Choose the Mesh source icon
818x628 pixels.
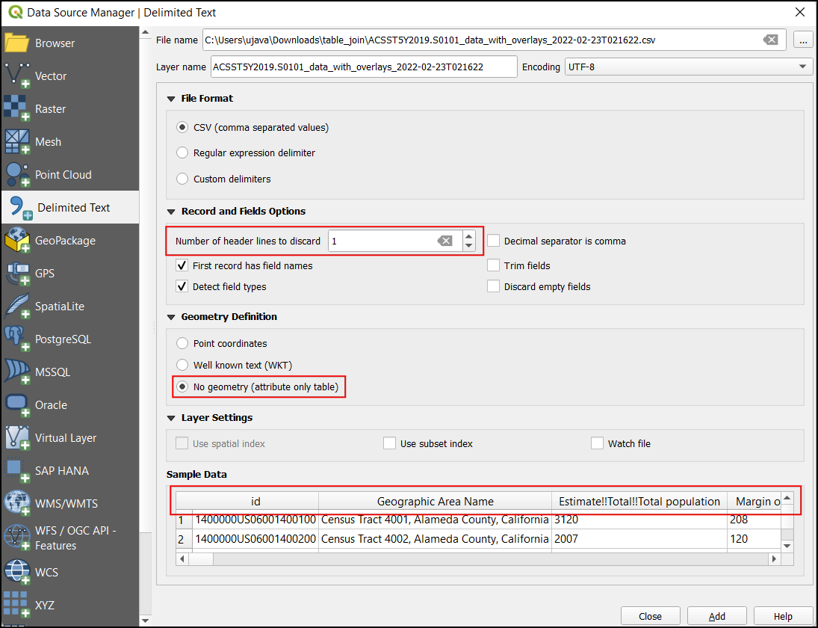tap(17, 142)
